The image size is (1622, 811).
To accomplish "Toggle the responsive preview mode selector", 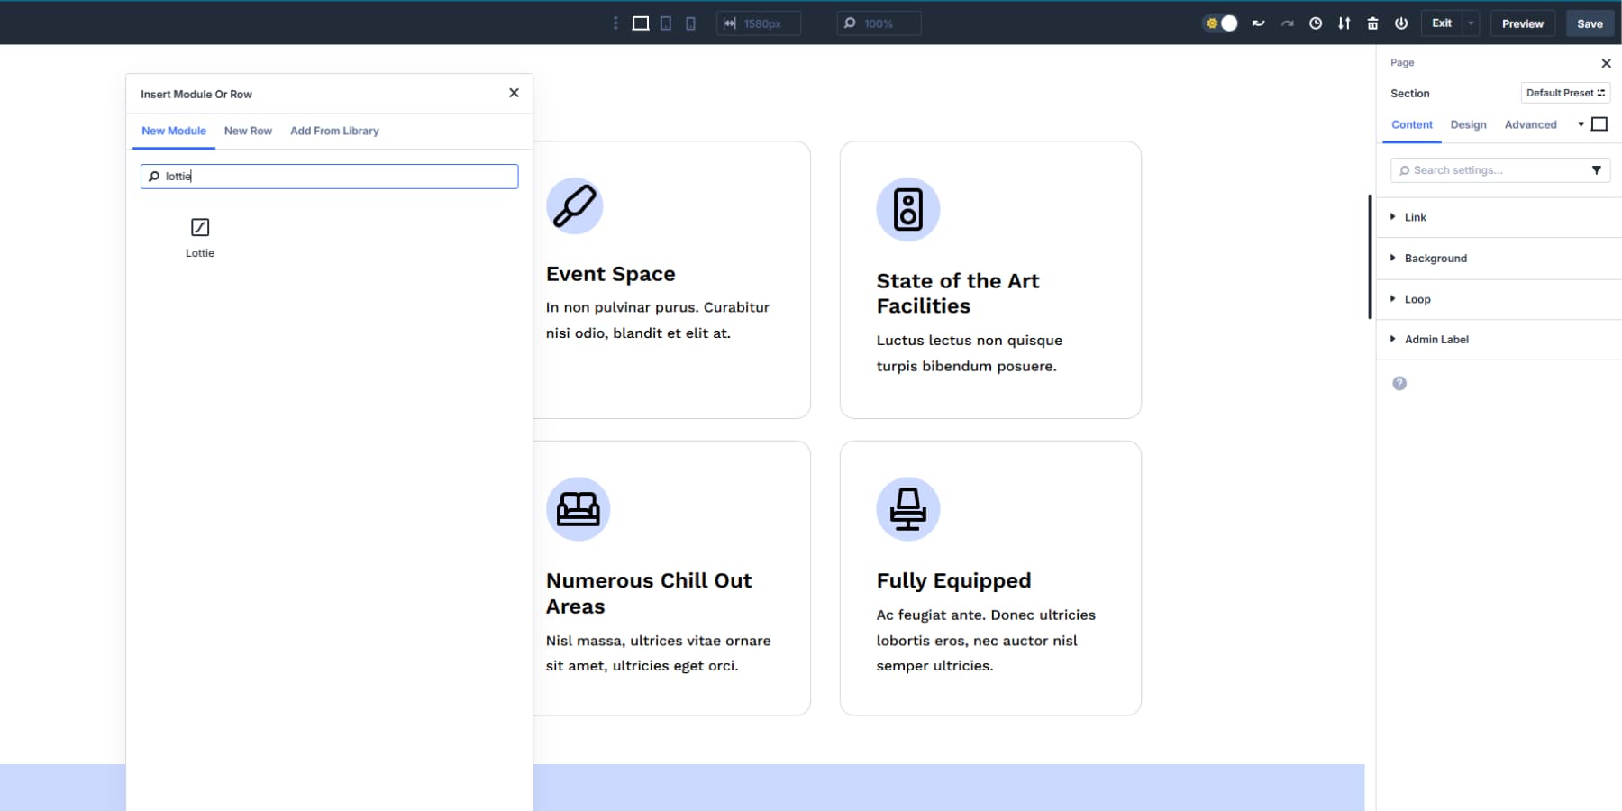I will (615, 23).
